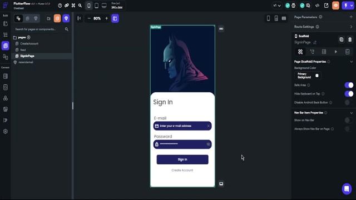Toggle the Safe Area switch
356x200 pixels.
coord(349,85)
